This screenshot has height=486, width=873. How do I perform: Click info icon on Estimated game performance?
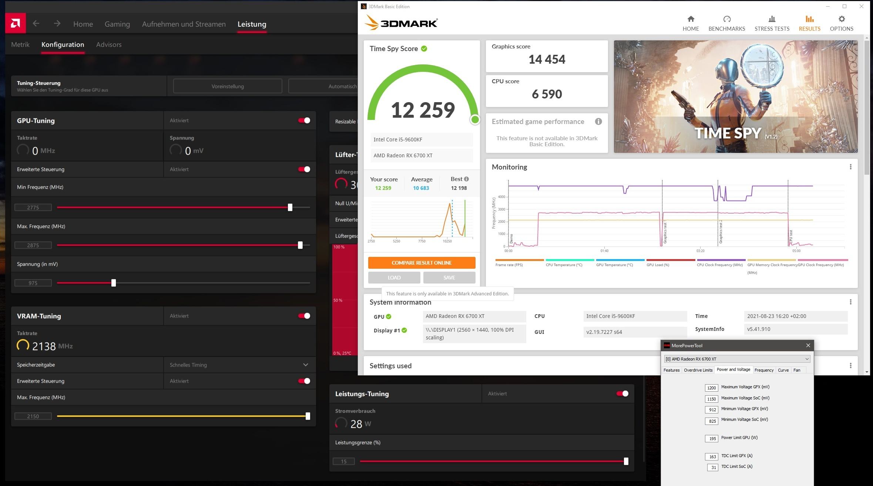pyautogui.click(x=598, y=121)
